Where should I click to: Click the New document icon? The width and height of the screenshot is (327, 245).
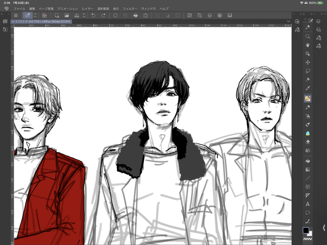coord(57,15)
